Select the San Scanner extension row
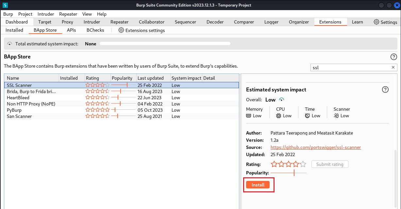Image resolution: width=401 pixels, height=209 pixels. tap(122, 116)
